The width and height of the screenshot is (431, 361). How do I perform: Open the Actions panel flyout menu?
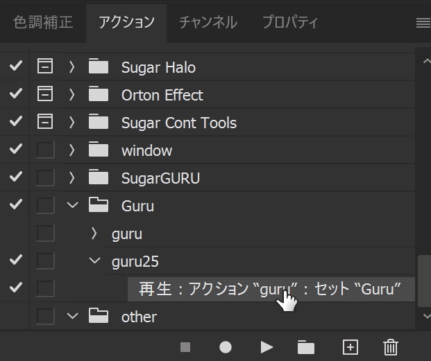click(423, 23)
